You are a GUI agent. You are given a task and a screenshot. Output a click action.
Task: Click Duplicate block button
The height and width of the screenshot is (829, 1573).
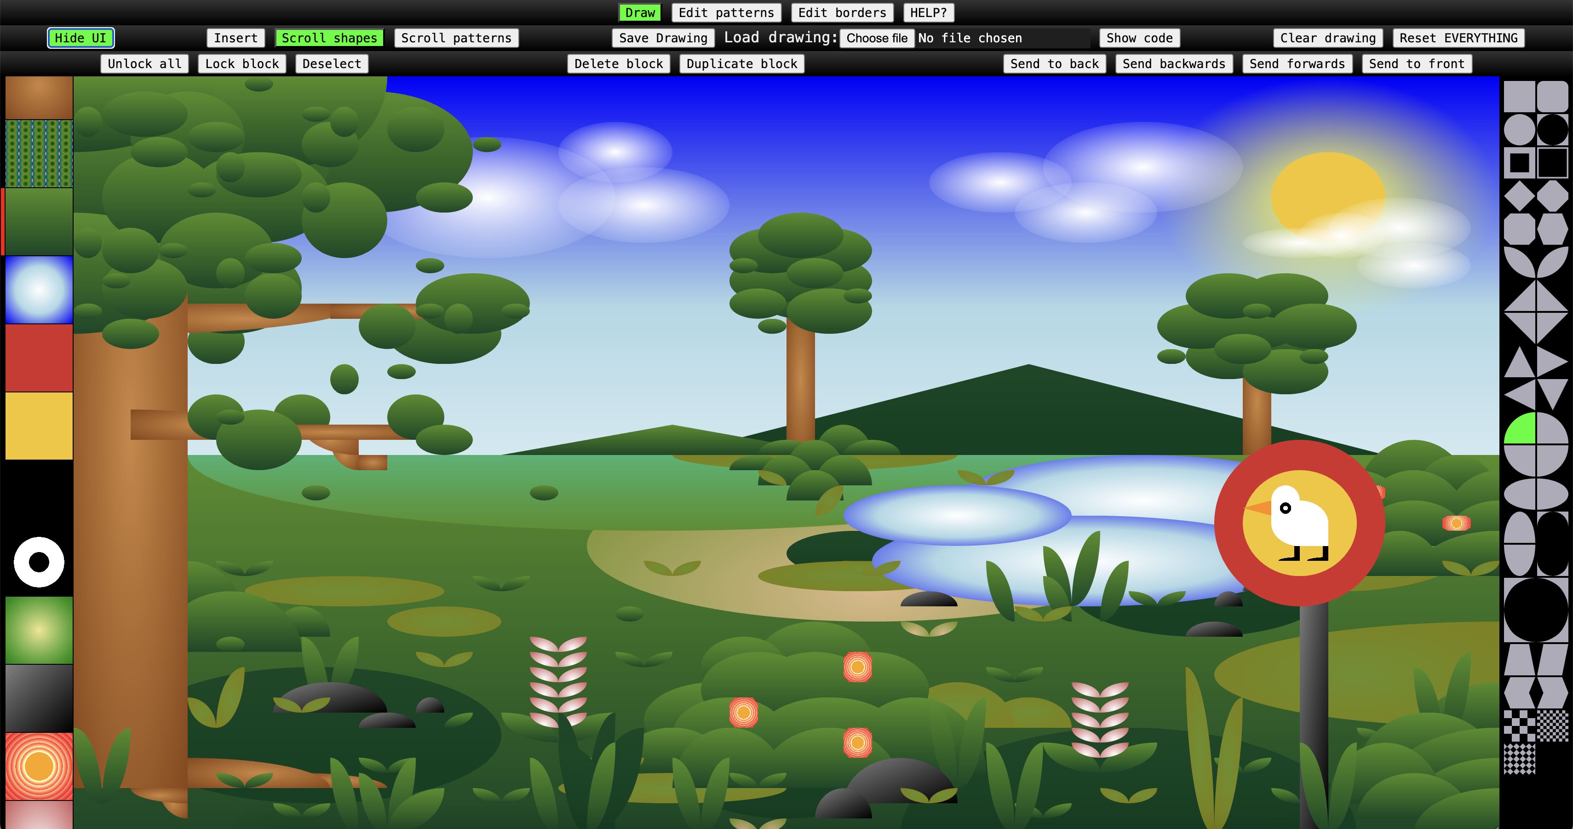coord(741,63)
